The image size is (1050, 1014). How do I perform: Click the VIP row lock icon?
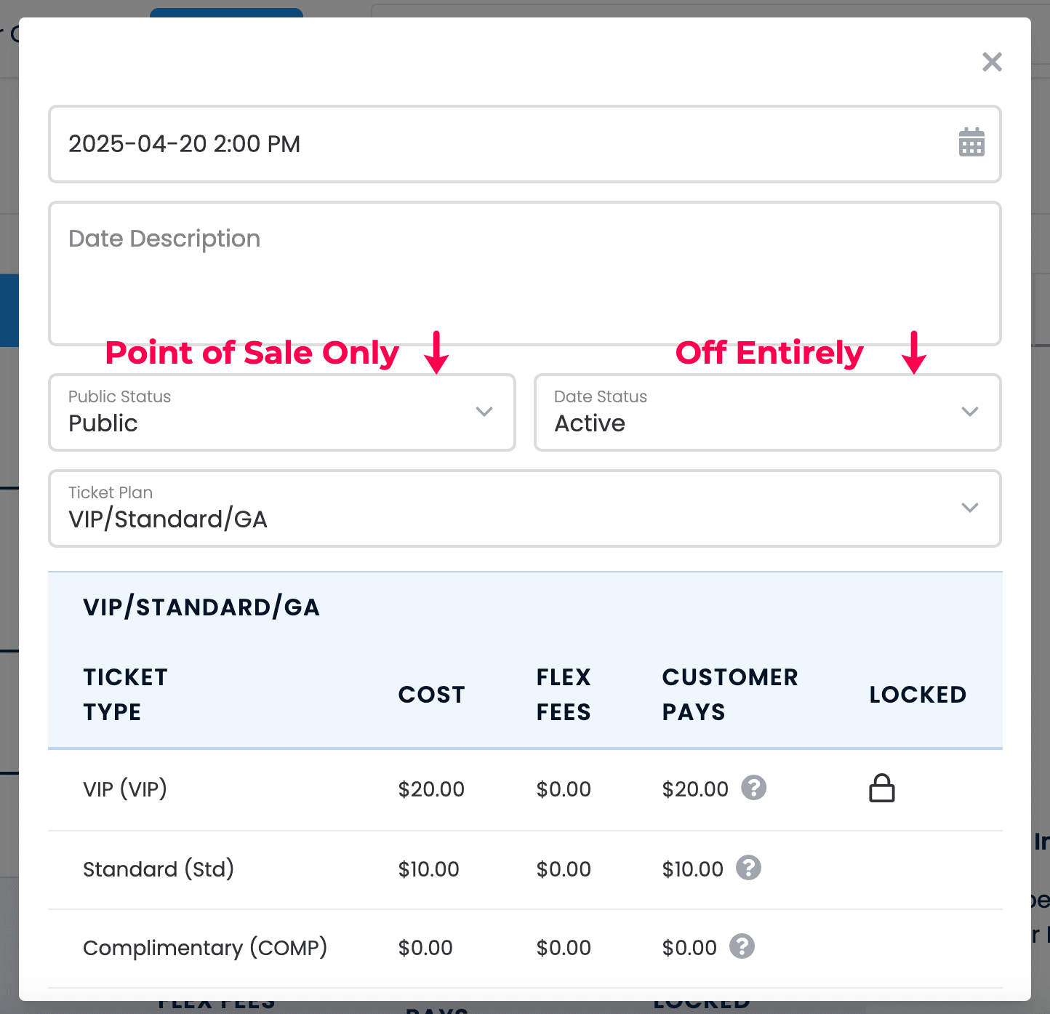tap(882, 788)
